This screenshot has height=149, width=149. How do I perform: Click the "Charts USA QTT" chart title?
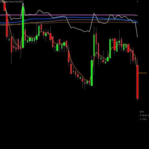tap(15, 2)
